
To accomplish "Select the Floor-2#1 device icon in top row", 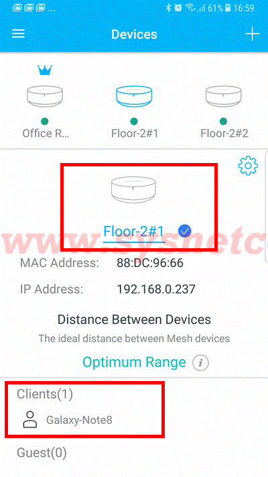I will click(134, 98).
